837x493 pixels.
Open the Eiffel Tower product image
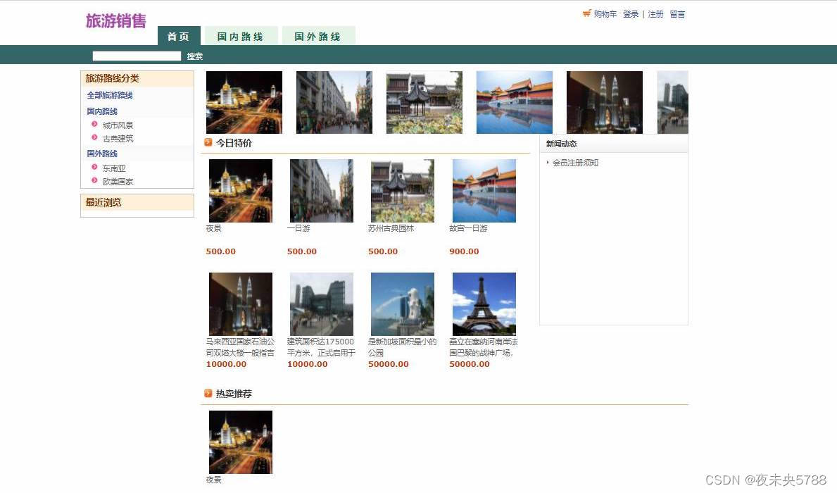coord(484,304)
